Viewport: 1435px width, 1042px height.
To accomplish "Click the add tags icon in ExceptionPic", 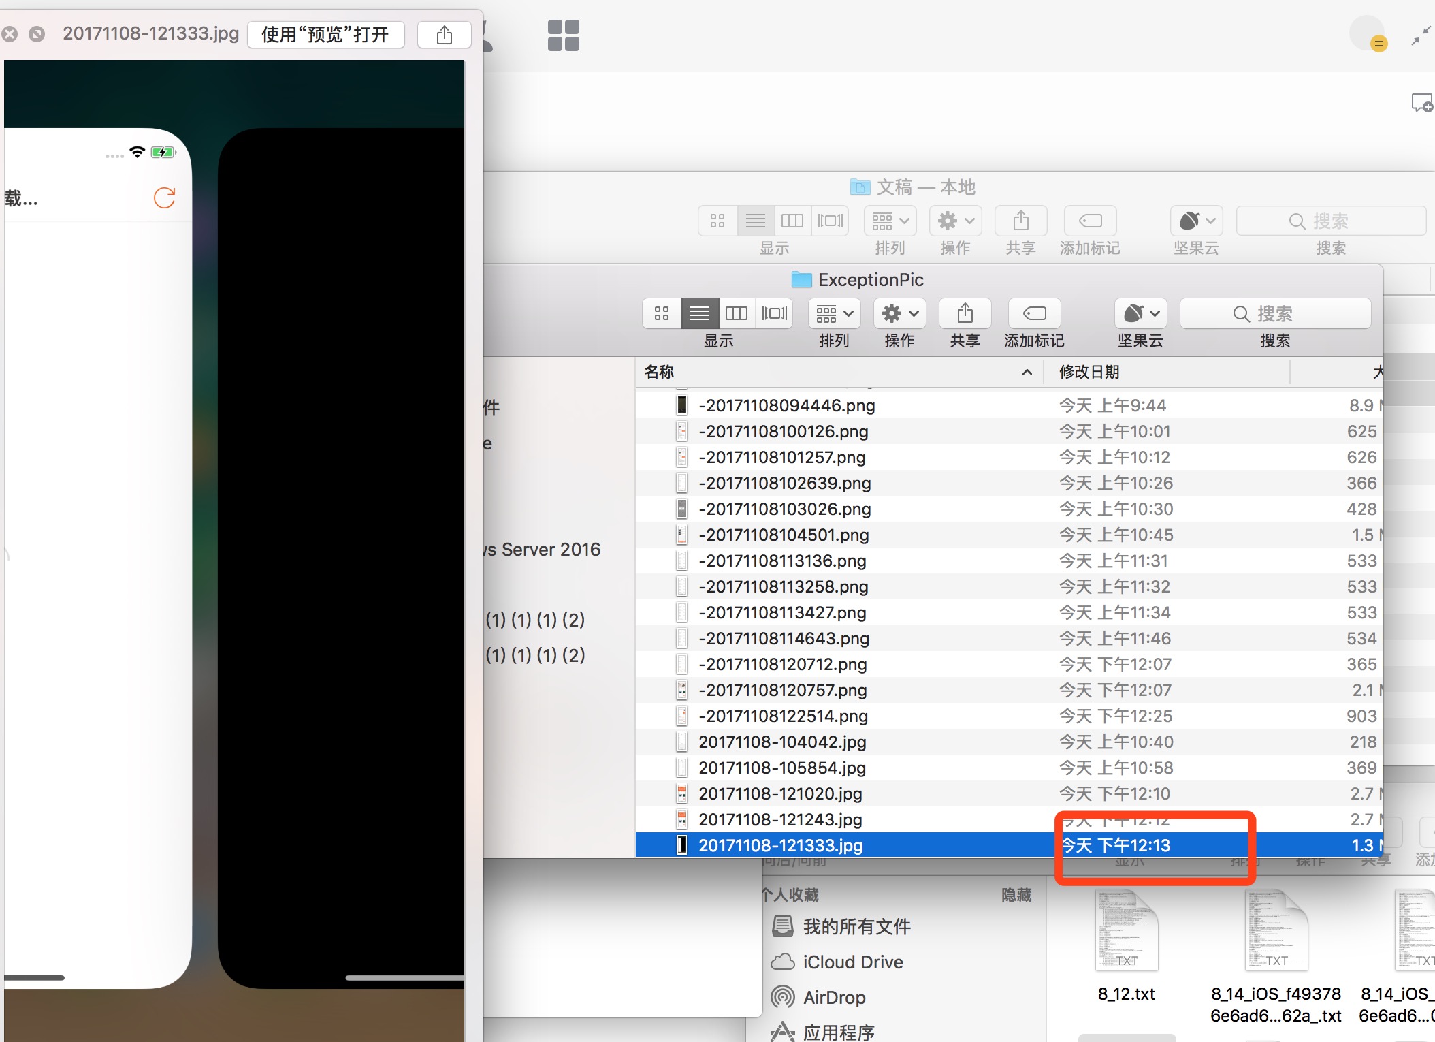I will pos(1034,313).
